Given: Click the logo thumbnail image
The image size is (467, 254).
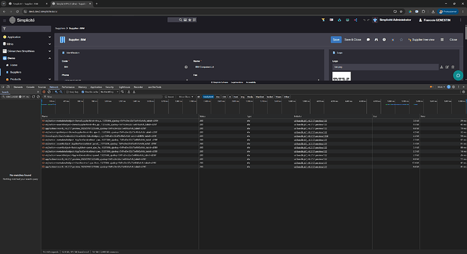Looking at the screenshot, I should pos(341,77).
